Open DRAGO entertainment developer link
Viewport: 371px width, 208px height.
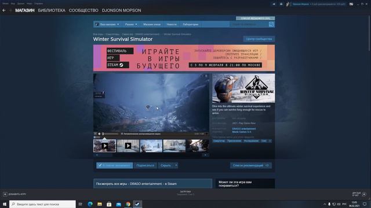point(243,129)
